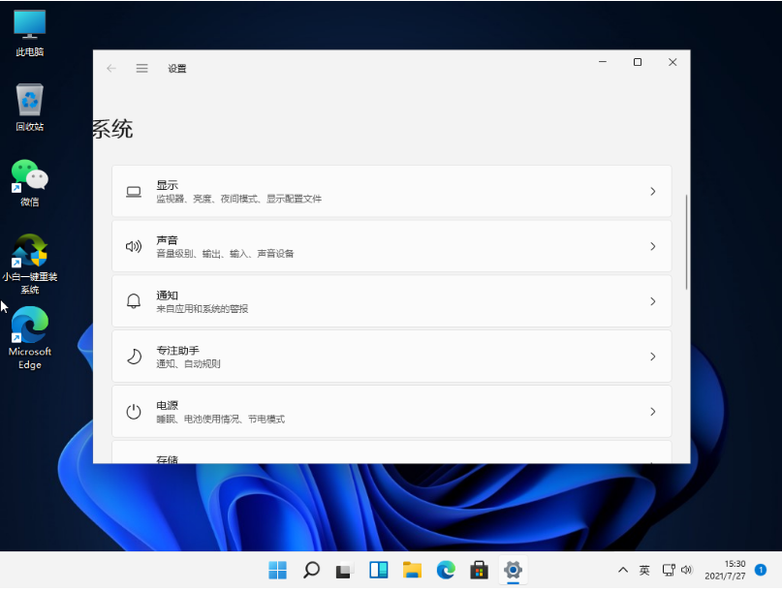The width and height of the screenshot is (782, 592).
Task: Click the speaker icon in 声音 row
Action: click(x=134, y=246)
